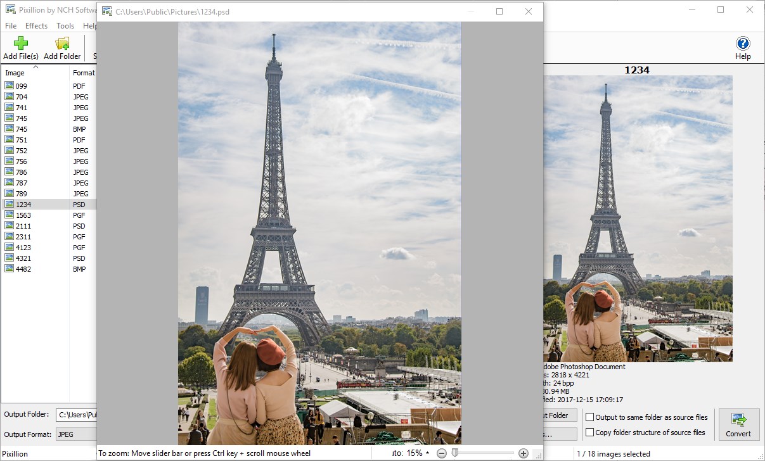Click the zoom out minus icon
Screen dimensions: 765x461
click(442, 452)
